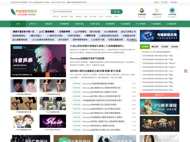Click the 更多>> hot search link
Screen dimensions: 190x142
tap(117, 17)
